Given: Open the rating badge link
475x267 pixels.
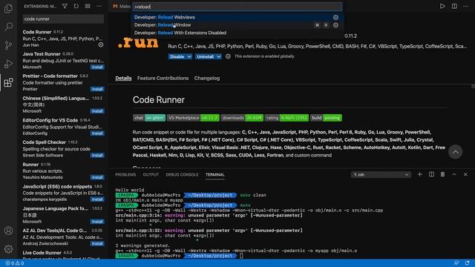Looking at the screenshot, I should point(286,118).
